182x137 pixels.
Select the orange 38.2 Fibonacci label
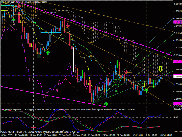point(92,56)
